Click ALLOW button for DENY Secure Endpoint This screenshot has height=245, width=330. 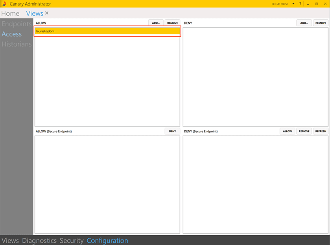click(x=288, y=131)
